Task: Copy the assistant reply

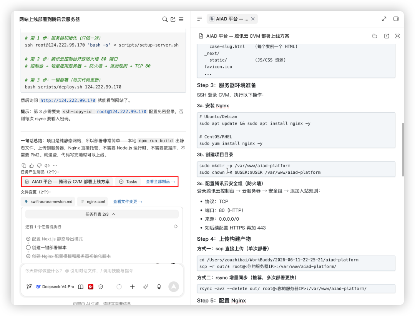Action: click(x=24, y=166)
